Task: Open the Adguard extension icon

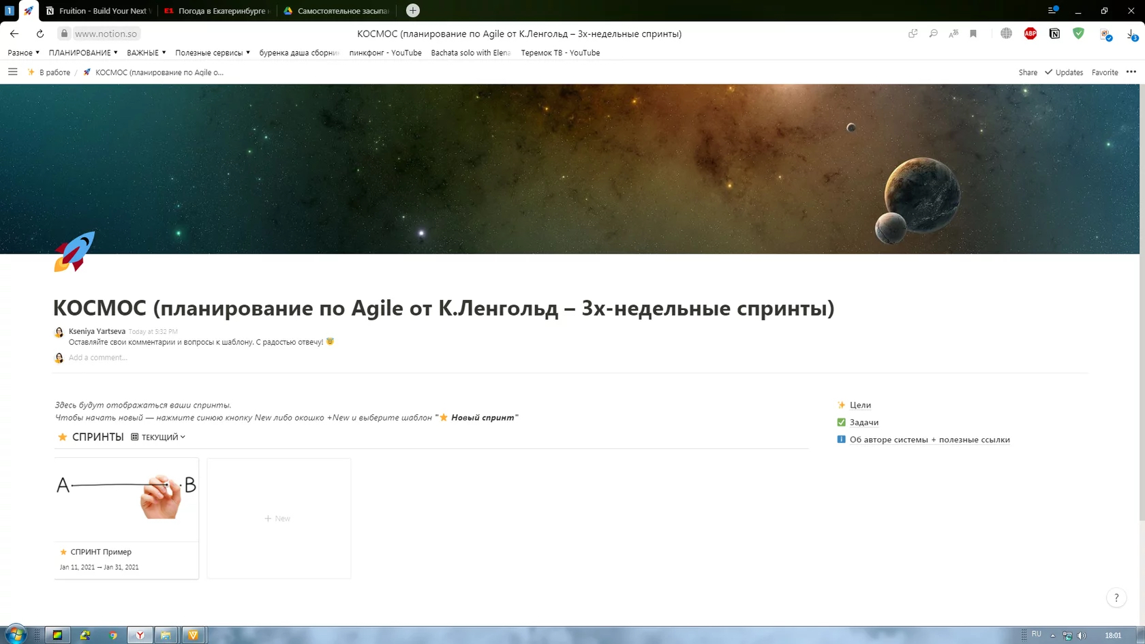Action: point(1078,33)
